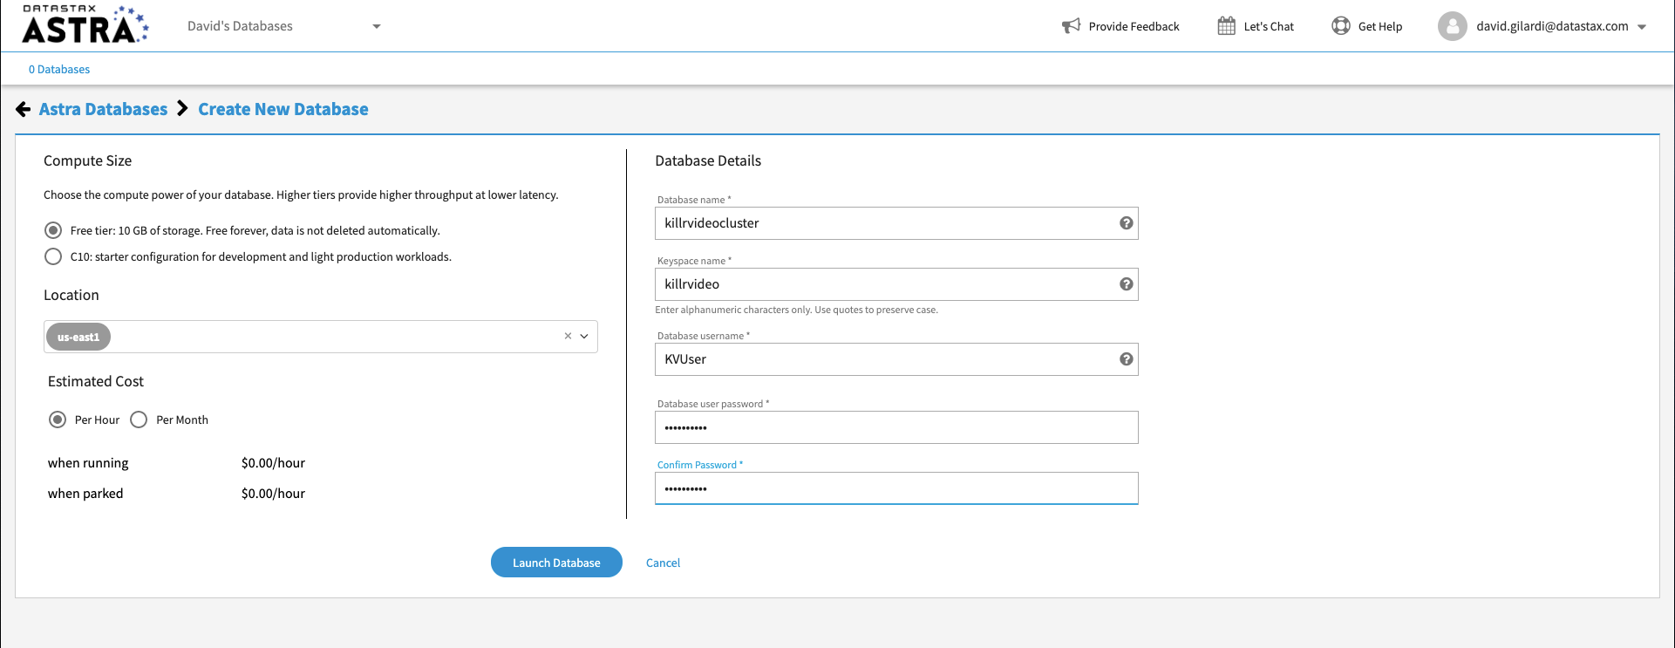The height and width of the screenshot is (648, 1675).
Task: Click the Database Details heading
Action: [708, 160]
